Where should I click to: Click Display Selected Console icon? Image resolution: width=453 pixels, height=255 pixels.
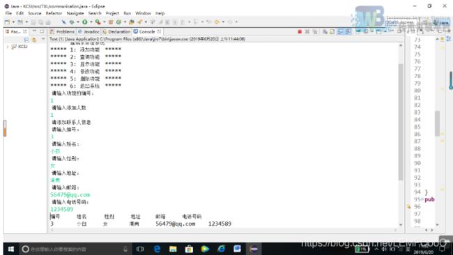coord(365,31)
